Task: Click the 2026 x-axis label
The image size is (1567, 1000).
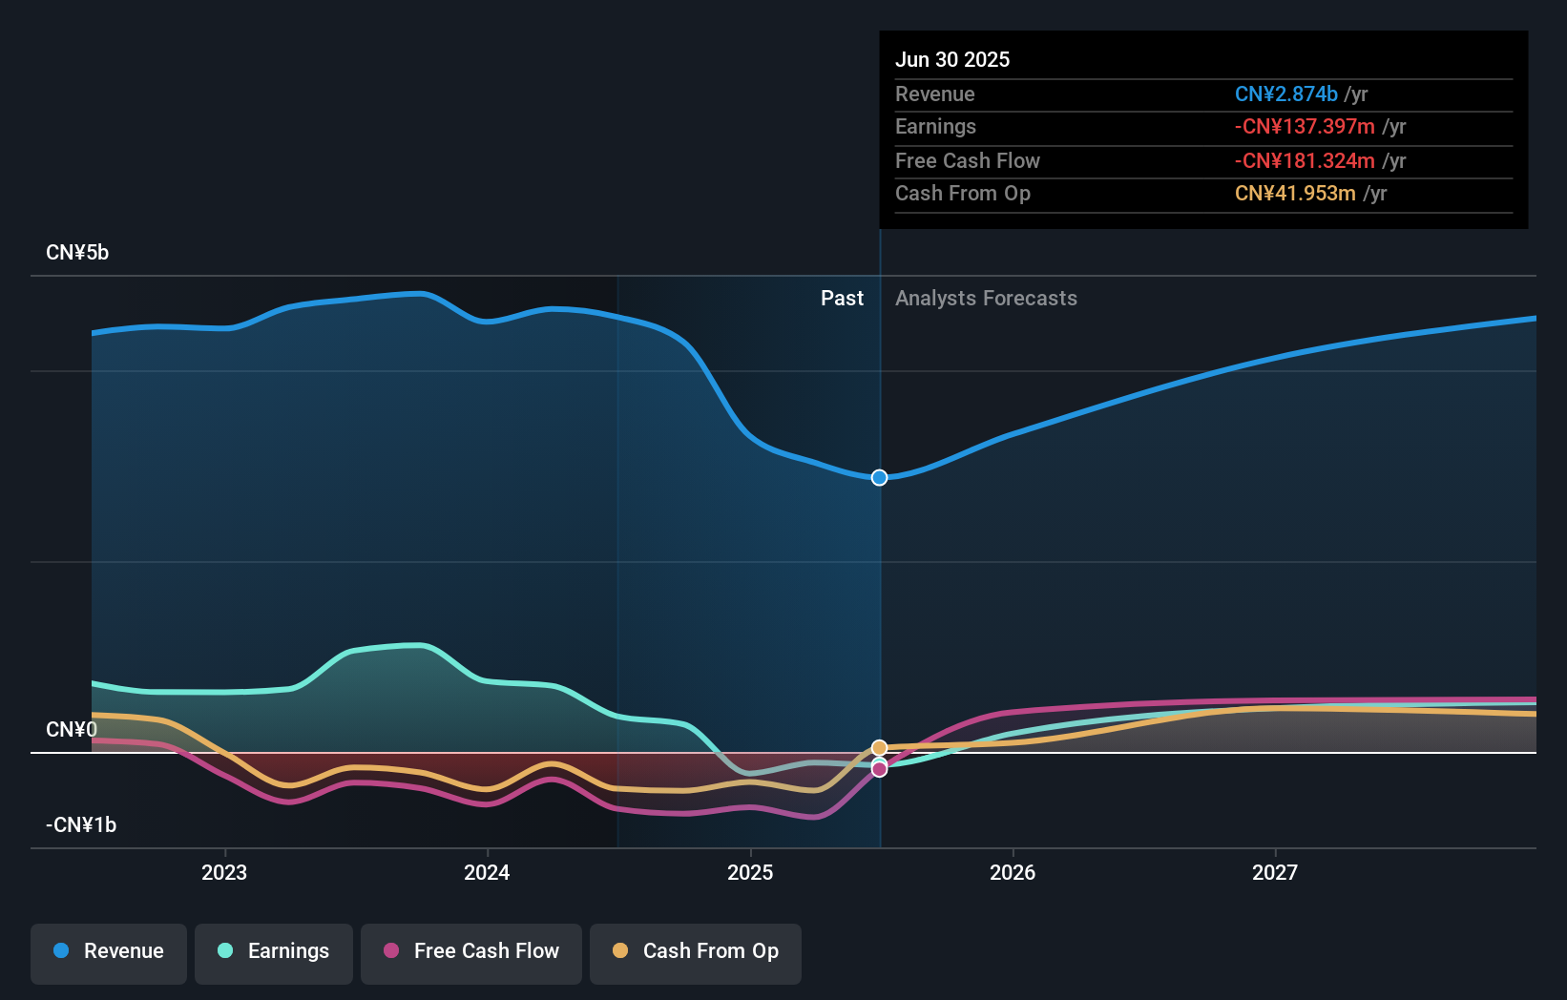Action: pos(1013,872)
